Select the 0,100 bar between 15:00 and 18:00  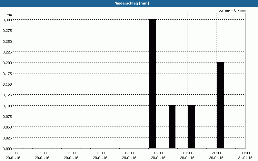point(172,127)
